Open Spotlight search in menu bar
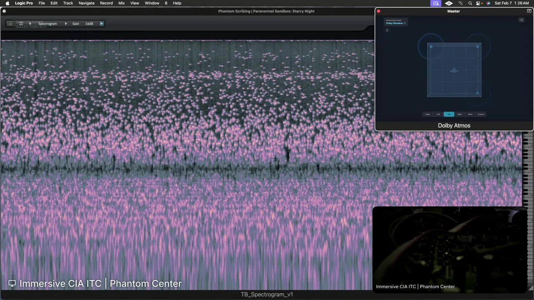534x300 pixels. (470, 3)
